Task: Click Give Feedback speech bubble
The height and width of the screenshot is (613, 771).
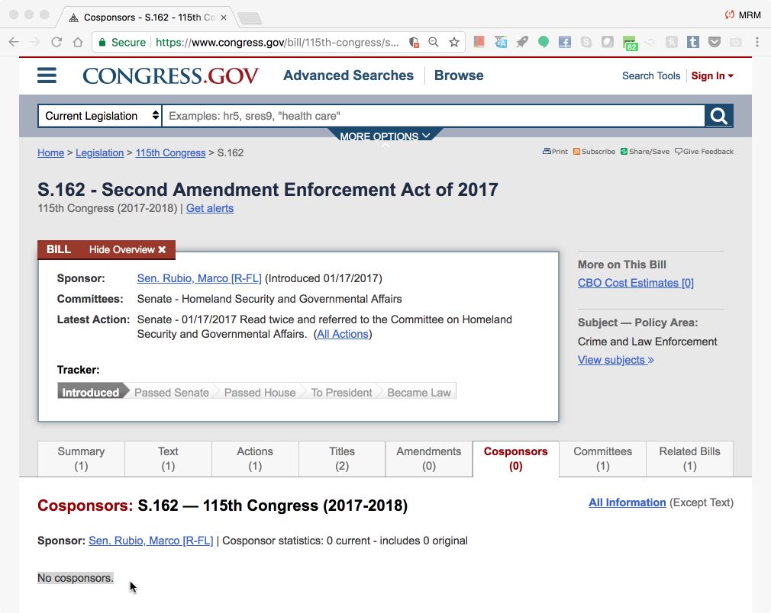Action: point(704,151)
